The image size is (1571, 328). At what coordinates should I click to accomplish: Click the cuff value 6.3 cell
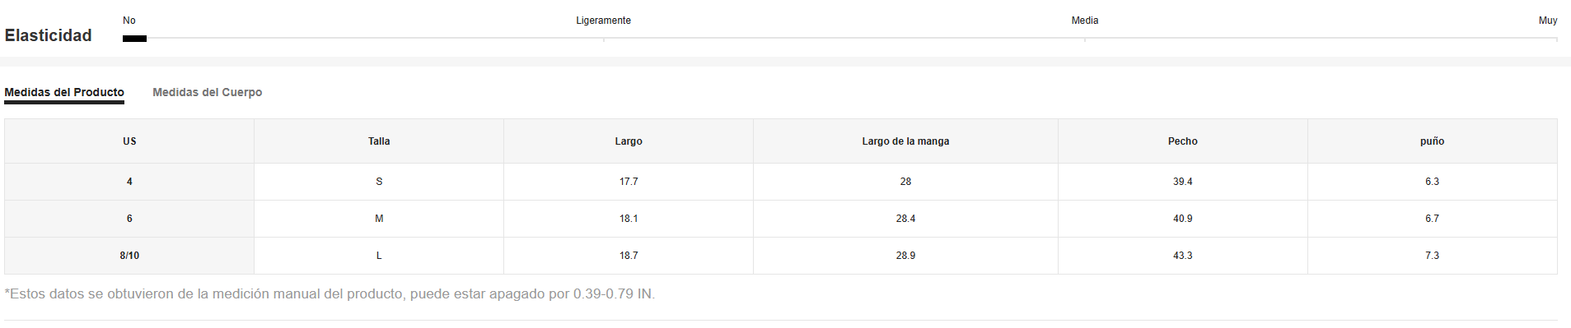1433,182
